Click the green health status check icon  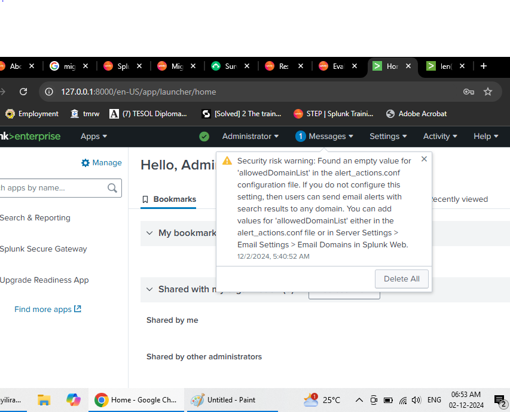(x=204, y=137)
